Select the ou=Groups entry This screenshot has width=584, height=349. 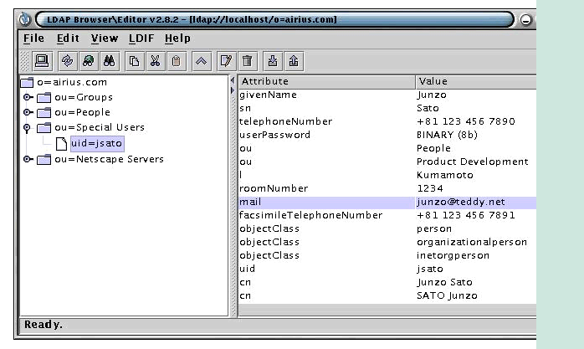pyautogui.click(x=84, y=98)
